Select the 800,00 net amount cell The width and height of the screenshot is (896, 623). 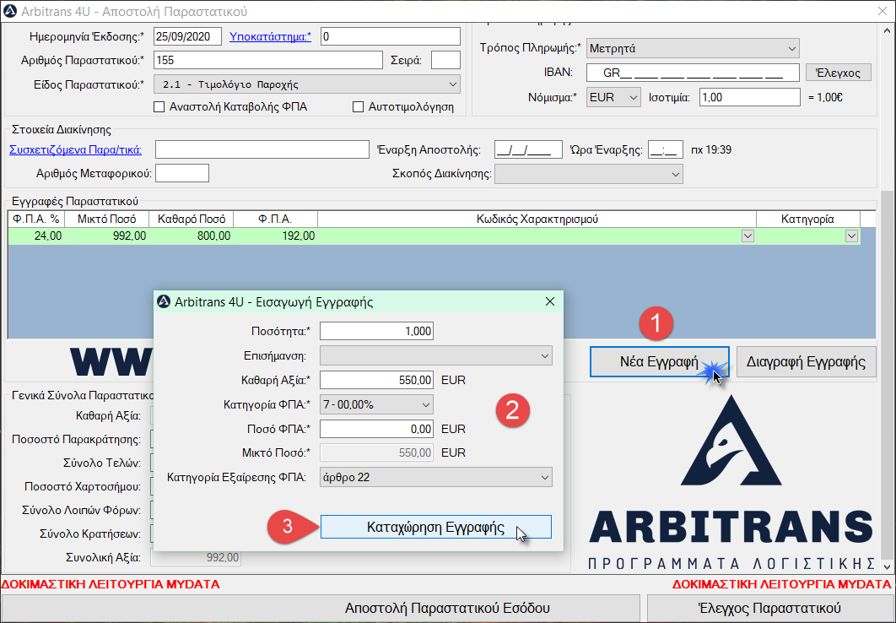pyautogui.click(x=192, y=236)
